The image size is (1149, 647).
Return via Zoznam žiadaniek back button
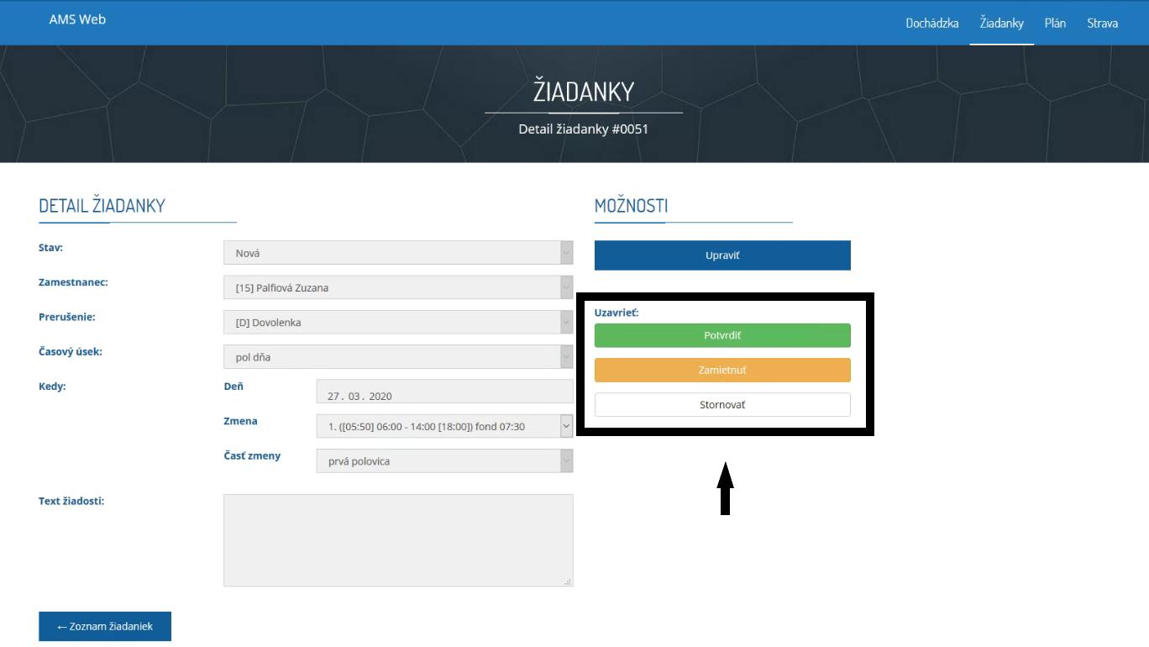tap(105, 627)
